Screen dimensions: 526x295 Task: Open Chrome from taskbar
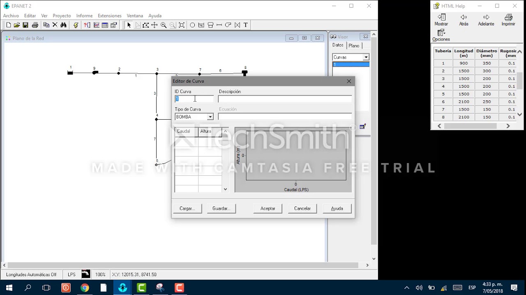click(x=85, y=288)
